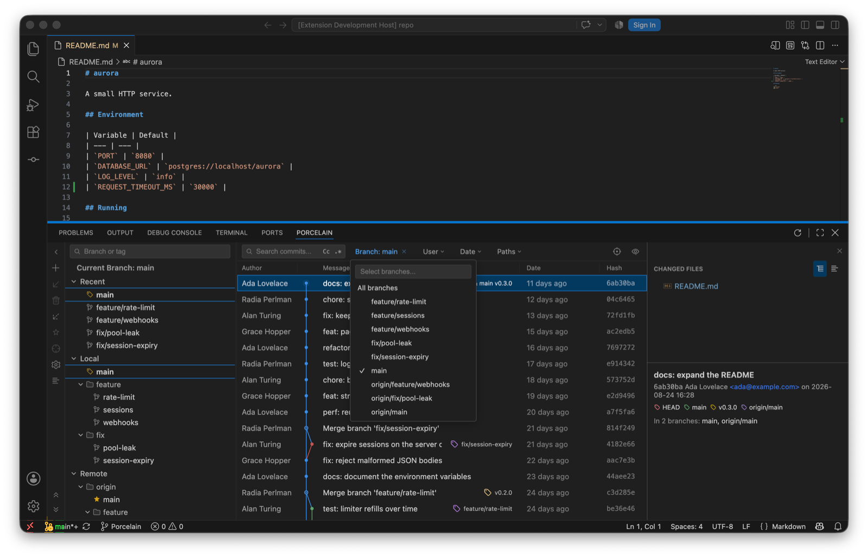Viewport: 868px width, 557px height.
Task: Customize layout icon in title bar
Action: click(x=790, y=25)
